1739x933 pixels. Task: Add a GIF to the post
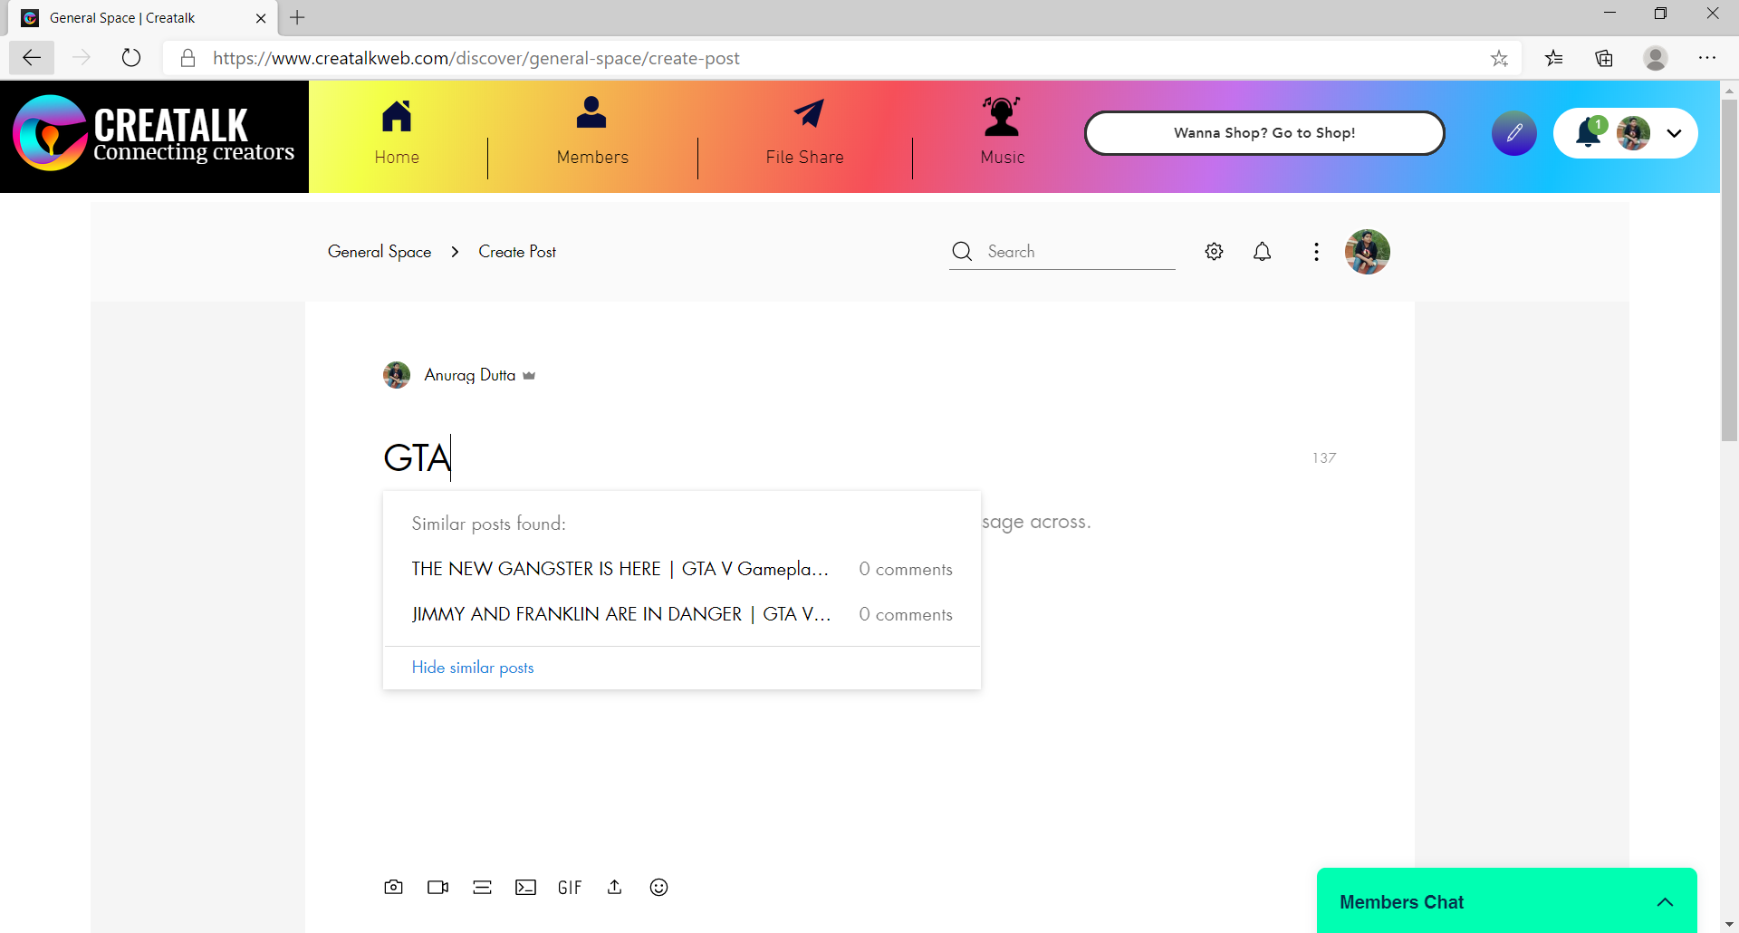pos(570,888)
